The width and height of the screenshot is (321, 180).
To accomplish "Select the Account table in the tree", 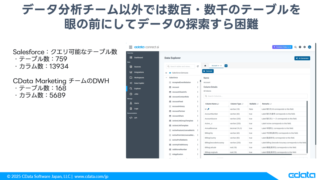I will (175, 87).
